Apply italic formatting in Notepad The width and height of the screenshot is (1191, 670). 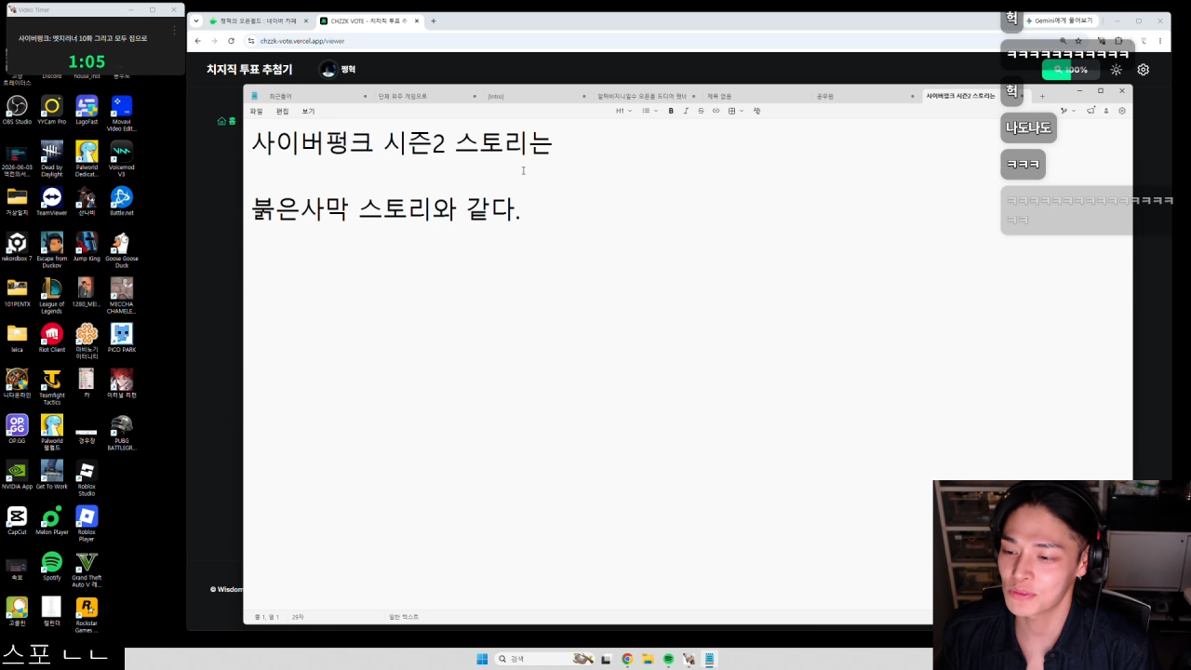[x=686, y=111]
